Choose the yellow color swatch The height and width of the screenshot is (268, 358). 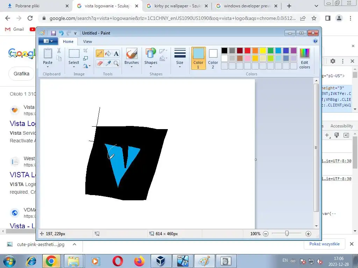(263, 51)
